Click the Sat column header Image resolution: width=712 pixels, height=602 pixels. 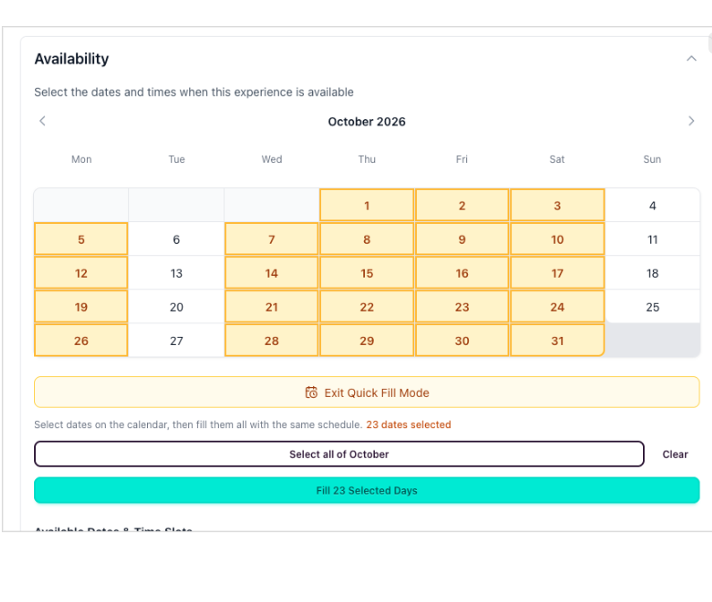pyautogui.click(x=557, y=159)
